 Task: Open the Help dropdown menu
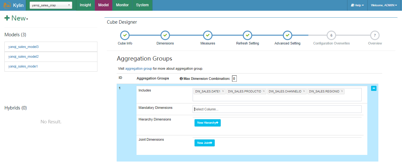point(357,5)
